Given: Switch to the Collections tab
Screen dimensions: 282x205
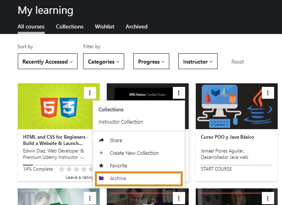Looking at the screenshot, I should 70,27.
